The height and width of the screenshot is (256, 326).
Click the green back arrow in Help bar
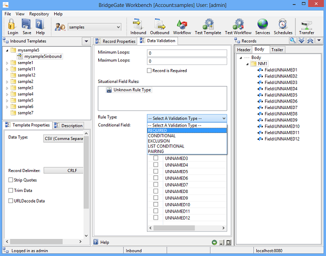tap(214, 242)
